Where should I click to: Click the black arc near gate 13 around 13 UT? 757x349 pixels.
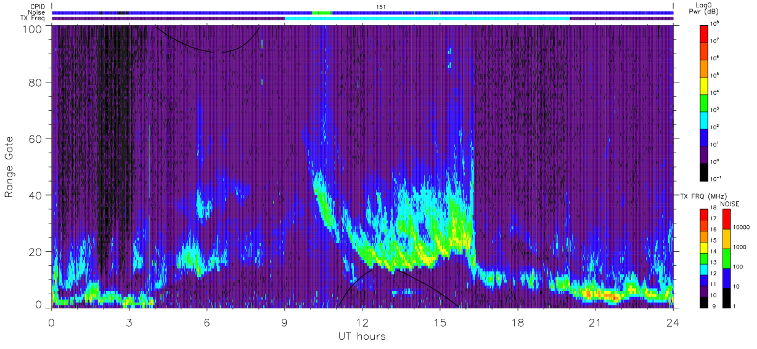coord(398,287)
